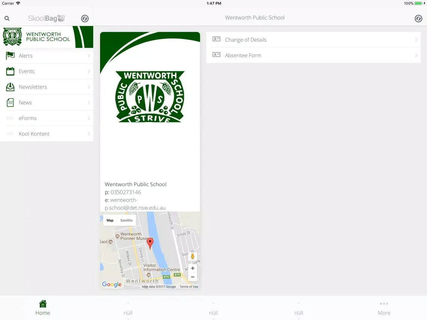Click the Alerts flag icon
The width and height of the screenshot is (427, 320).
pos(11,56)
